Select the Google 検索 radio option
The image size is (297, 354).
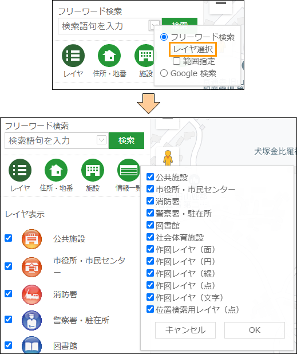164,73
